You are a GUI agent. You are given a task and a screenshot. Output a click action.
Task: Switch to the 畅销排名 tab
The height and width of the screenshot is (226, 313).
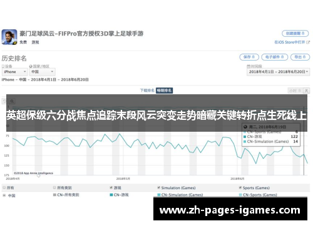tap(164, 91)
